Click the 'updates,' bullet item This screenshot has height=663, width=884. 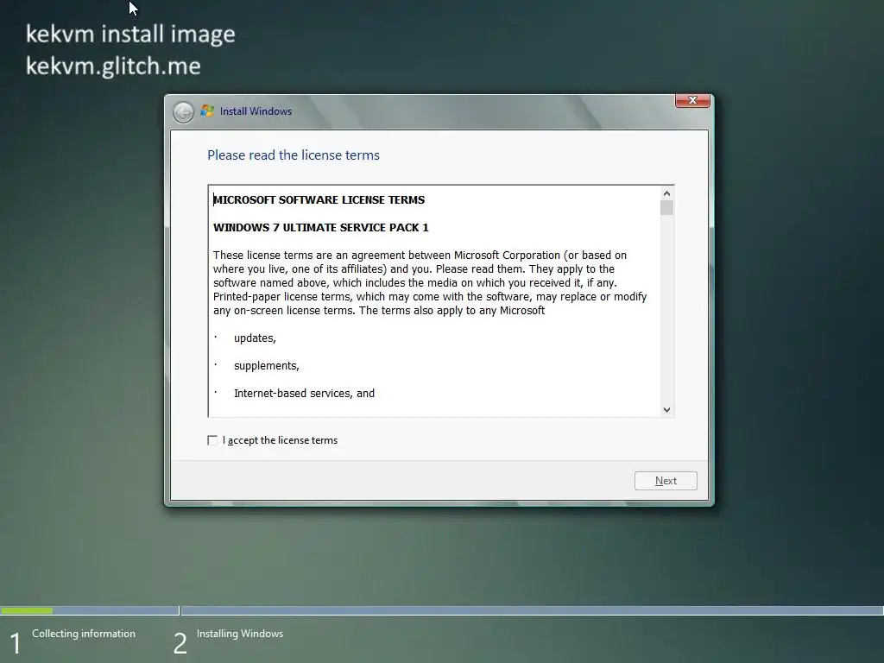(255, 338)
